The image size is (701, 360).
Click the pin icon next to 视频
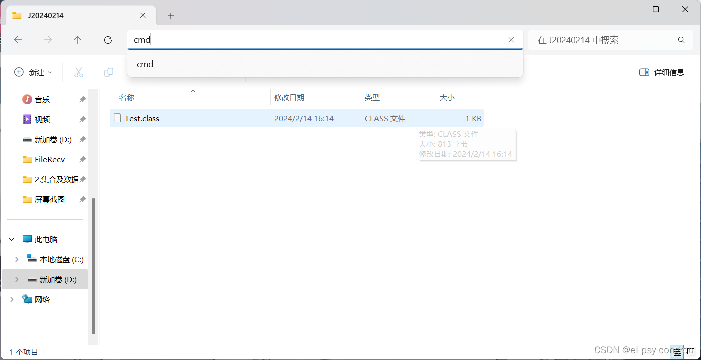82,119
